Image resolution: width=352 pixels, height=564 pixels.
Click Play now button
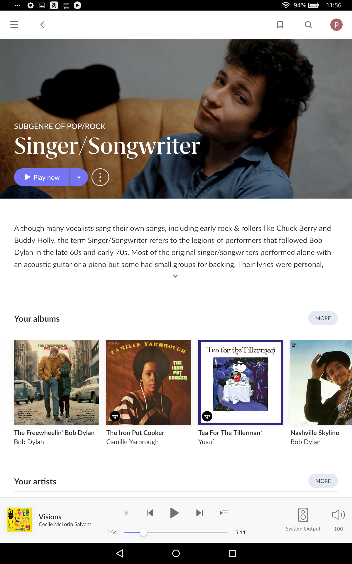click(x=42, y=177)
